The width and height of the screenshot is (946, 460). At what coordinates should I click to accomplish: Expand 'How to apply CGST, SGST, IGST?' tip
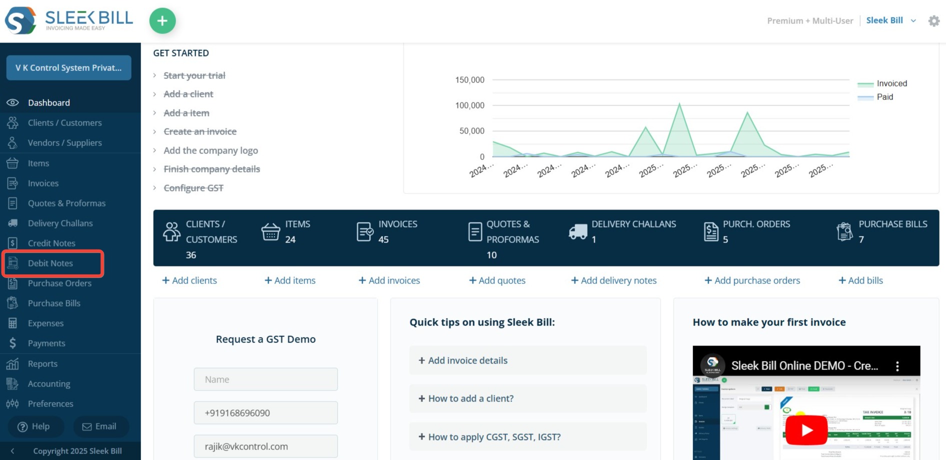point(527,437)
